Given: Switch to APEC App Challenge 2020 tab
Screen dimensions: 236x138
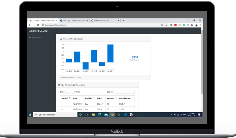Looking at the screenshot, I should click(x=74, y=20).
